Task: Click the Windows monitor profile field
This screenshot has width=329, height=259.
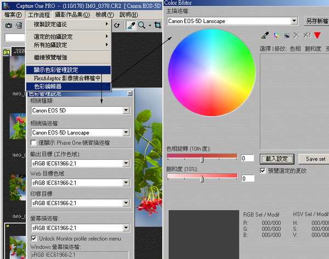Action: [80, 255]
